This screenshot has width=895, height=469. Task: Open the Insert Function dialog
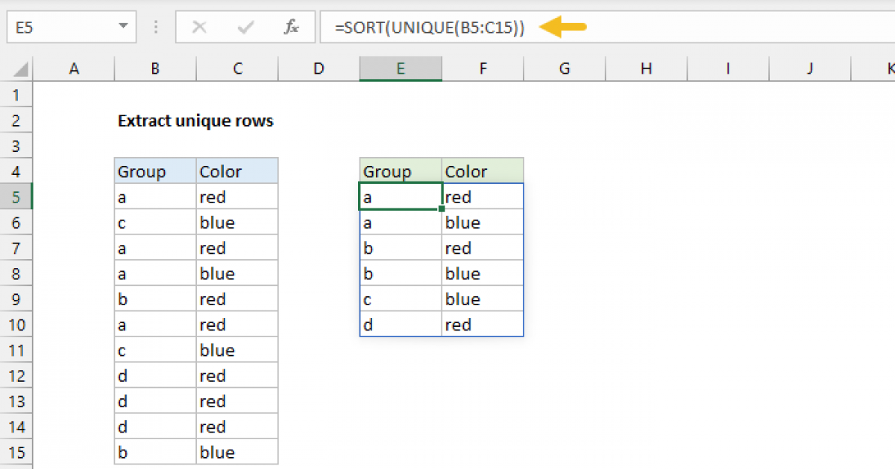click(293, 27)
